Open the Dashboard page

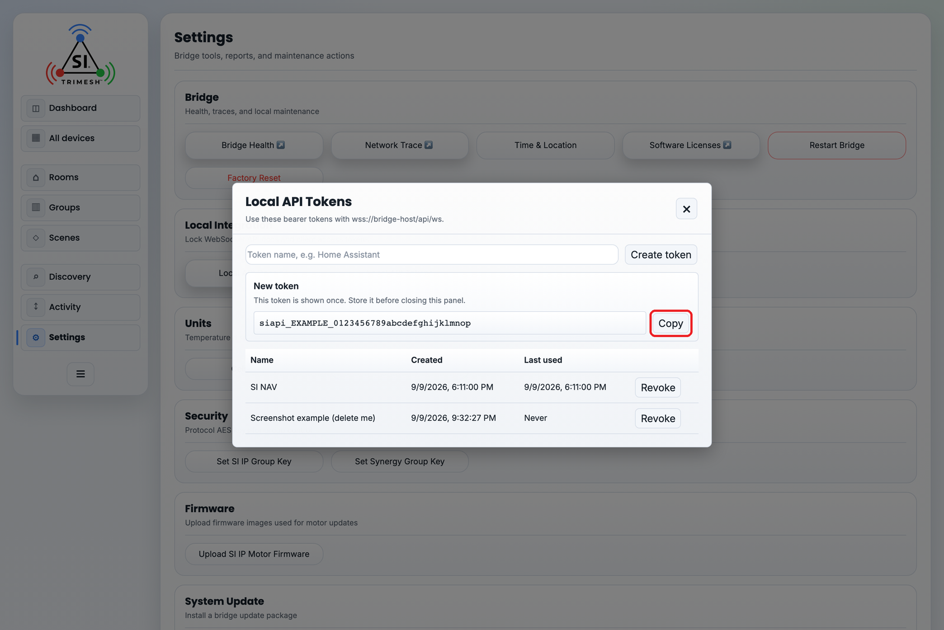coord(81,108)
